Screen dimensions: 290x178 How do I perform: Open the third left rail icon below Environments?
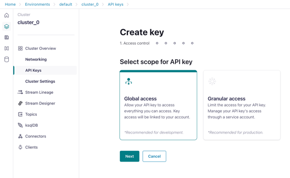pyautogui.click(x=7, y=37)
